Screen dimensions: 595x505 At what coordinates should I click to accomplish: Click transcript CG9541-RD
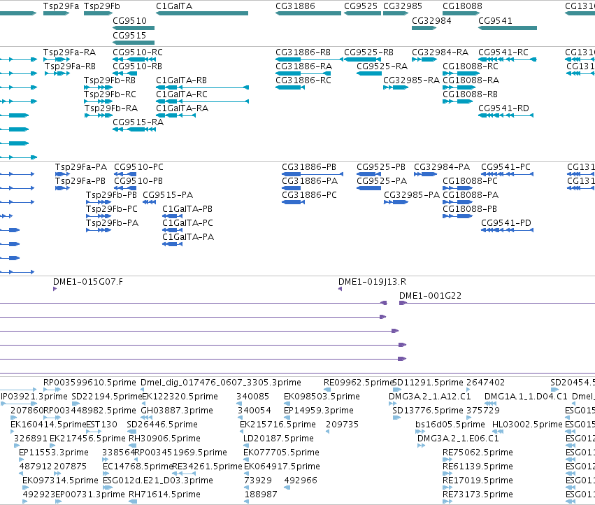506,115
